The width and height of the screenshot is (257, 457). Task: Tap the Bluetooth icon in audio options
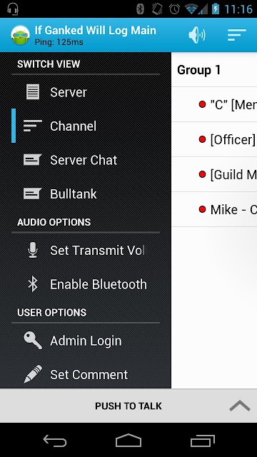[x=33, y=284]
